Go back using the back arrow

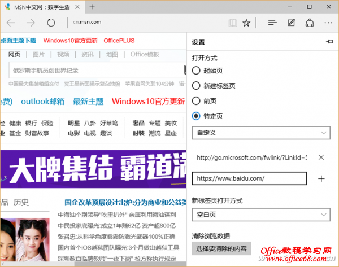point(11,23)
